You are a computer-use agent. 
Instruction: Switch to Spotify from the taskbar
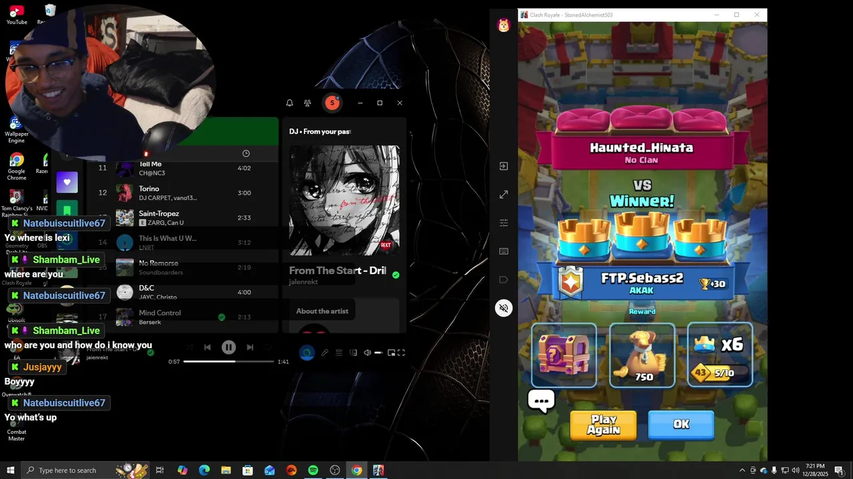(313, 470)
